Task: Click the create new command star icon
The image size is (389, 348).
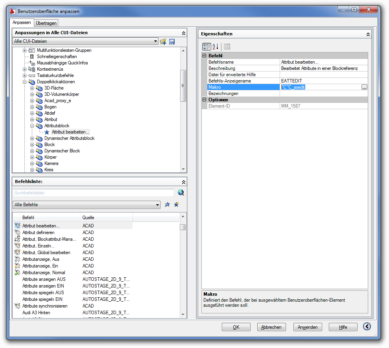Action: [176, 205]
